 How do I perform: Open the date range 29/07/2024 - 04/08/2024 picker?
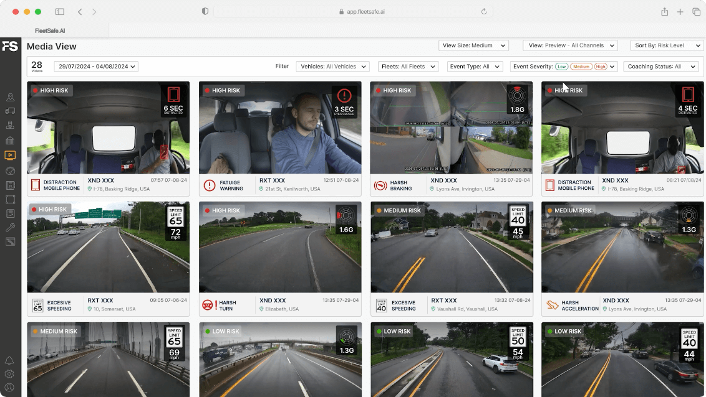[x=96, y=67]
